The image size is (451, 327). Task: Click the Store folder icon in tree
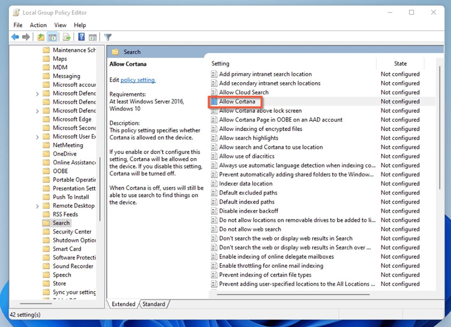tap(46, 283)
